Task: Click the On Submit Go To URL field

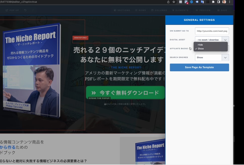Action: (x=212, y=31)
